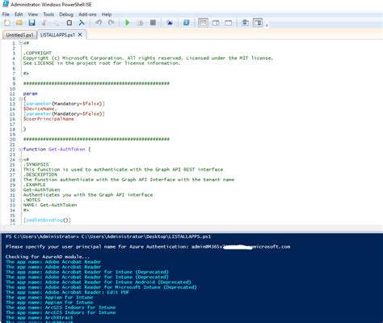Screen dimensions: 383x323
Task: Collapse the Get-AuthToken function at line 22
Action: coord(20,149)
